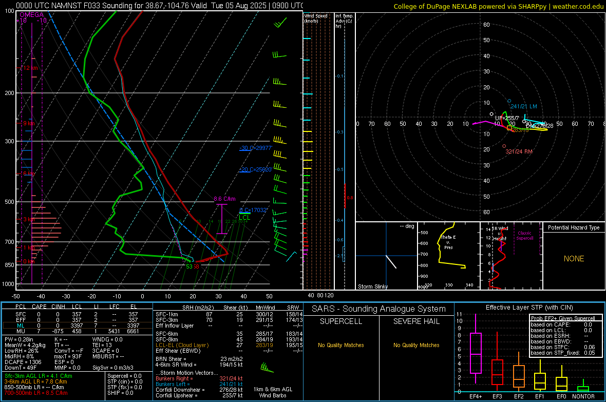606x402 pixels.
Task: Select the SFC-6km shear row
Action: [x=229, y=334]
